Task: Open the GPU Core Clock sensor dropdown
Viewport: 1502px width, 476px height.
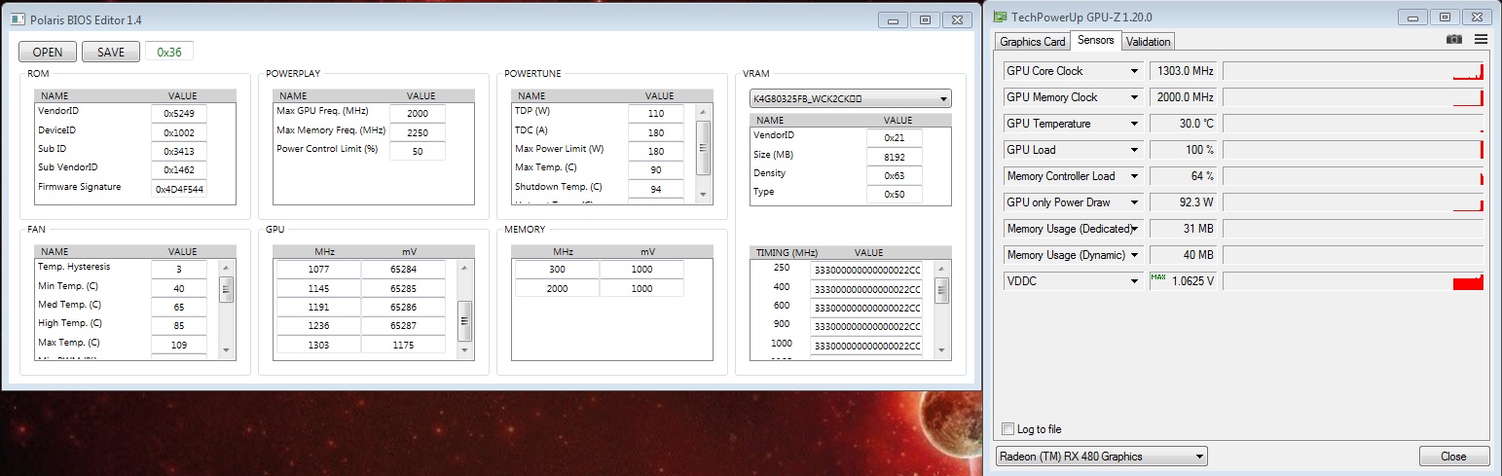Action: click(x=1135, y=71)
